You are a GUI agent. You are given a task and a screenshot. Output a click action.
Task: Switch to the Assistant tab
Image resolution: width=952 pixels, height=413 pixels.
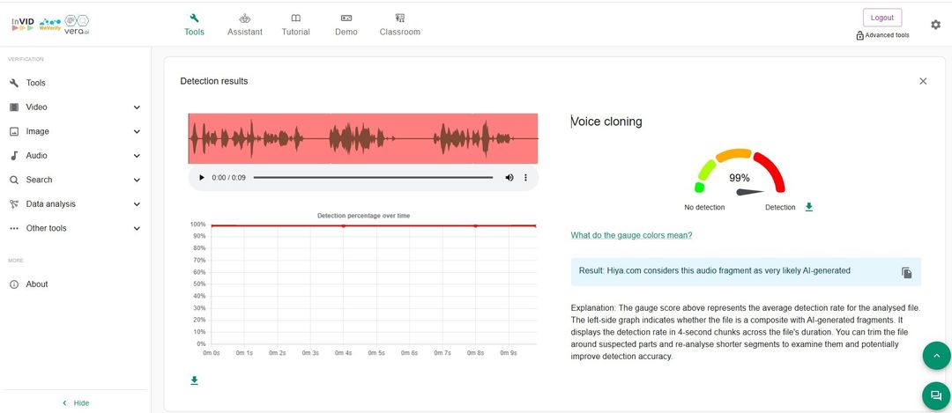[244, 25]
